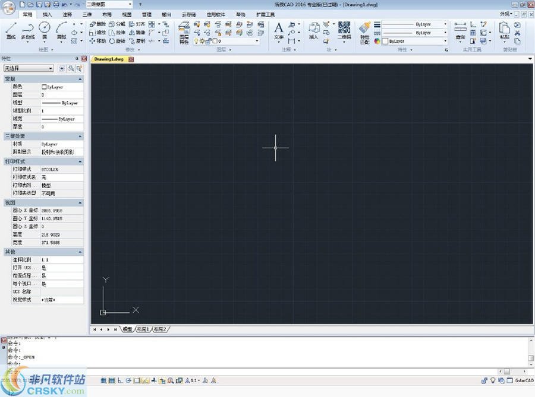Click the GstarCAD label in status bar
The width and height of the screenshot is (535, 397).
click(x=524, y=380)
